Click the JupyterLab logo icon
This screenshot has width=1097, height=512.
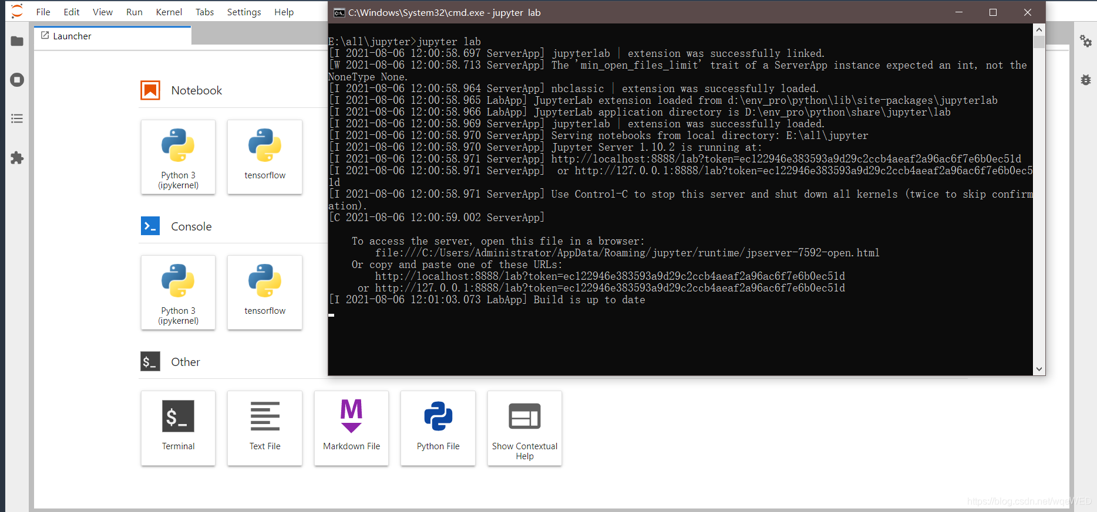[17, 11]
